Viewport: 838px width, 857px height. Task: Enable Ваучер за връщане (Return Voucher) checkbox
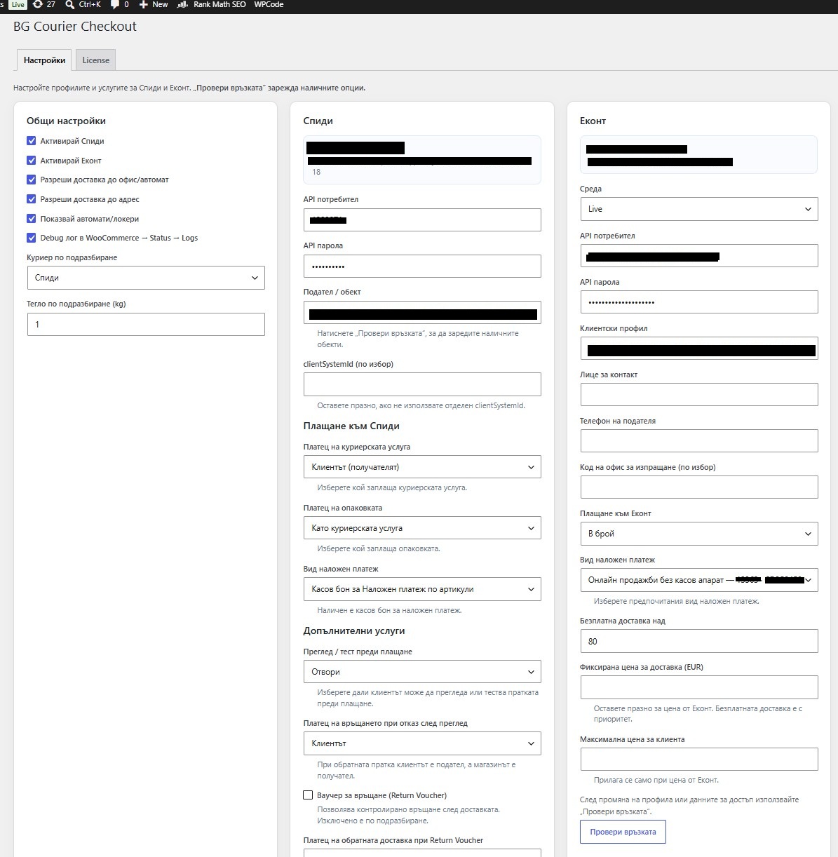308,795
